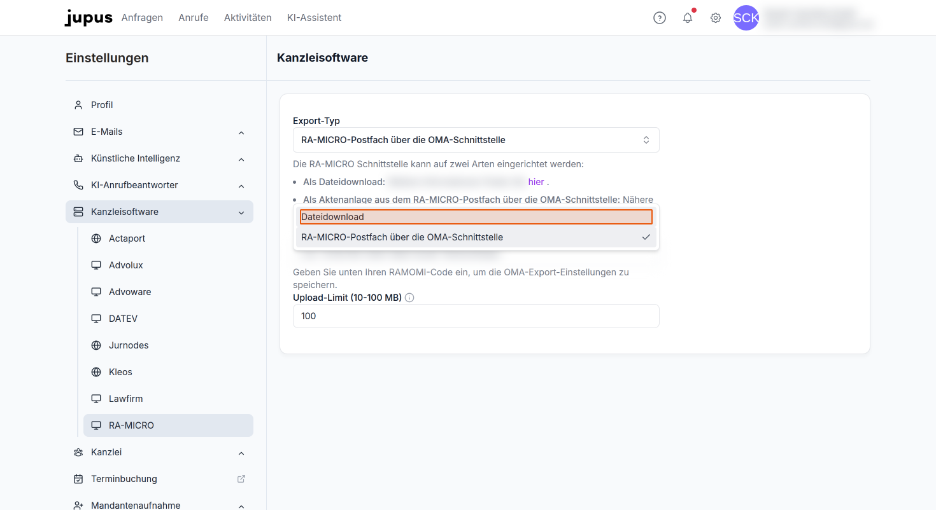Open Kleos settings page

pyautogui.click(x=168, y=372)
